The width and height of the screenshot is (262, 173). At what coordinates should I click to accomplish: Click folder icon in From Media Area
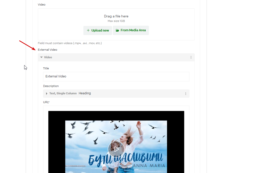click(117, 30)
